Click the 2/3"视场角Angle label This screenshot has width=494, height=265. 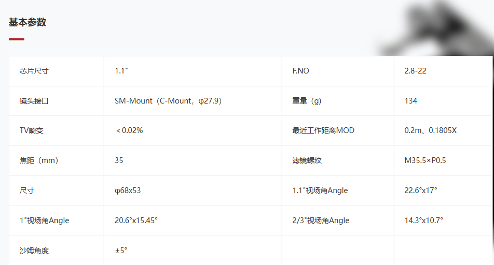coord(321,220)
